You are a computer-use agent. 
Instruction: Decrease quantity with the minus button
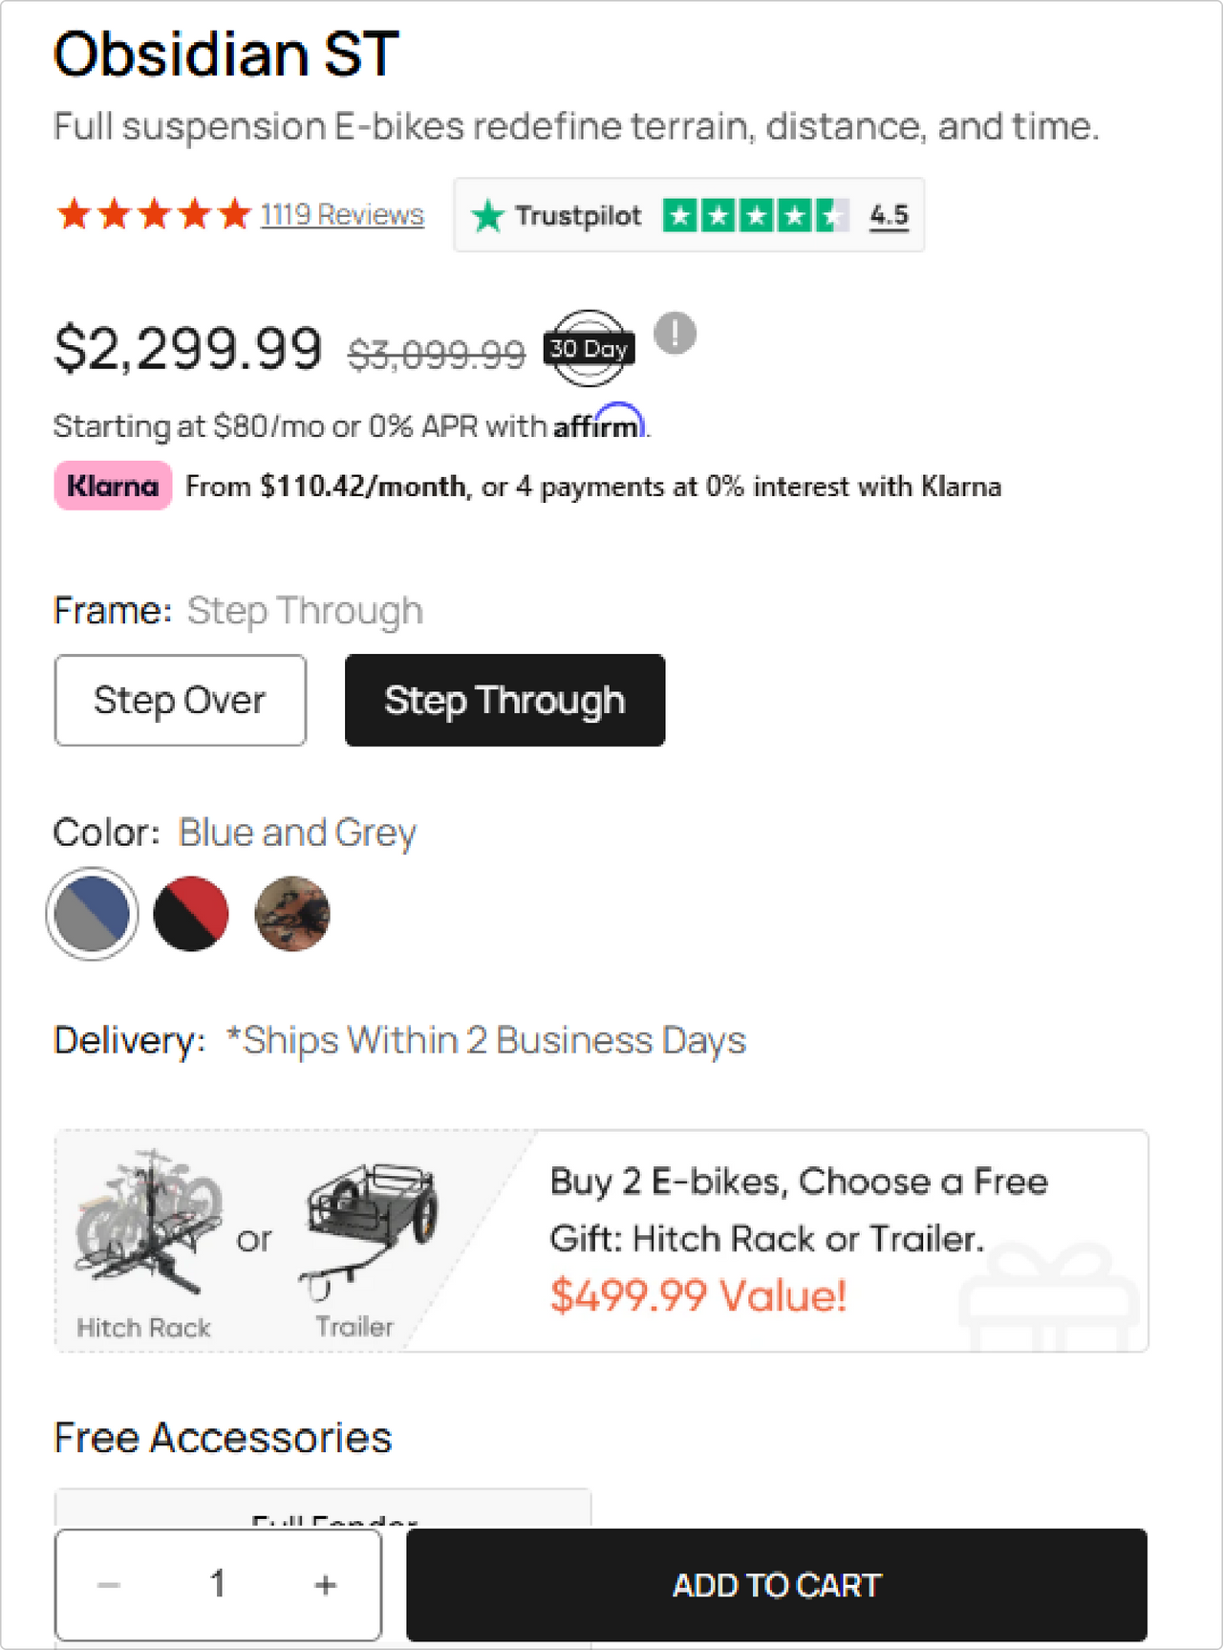pyautogui.click(x=109, y=1584)
